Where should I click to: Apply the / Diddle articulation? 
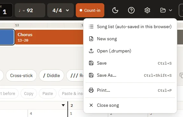click(x=51, y=75)
